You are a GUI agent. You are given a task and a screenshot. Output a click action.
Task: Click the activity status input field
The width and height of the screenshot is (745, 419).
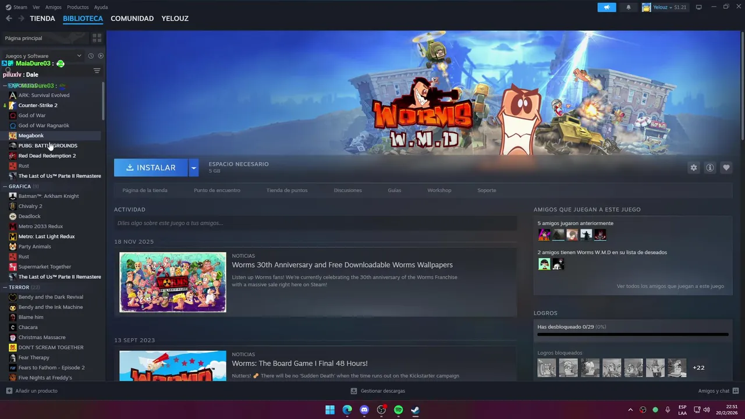(x=315, y=223)
